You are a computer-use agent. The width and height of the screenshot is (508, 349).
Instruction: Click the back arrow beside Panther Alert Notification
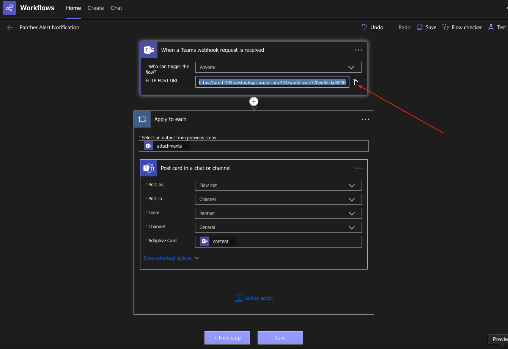(x=10, y=27)
